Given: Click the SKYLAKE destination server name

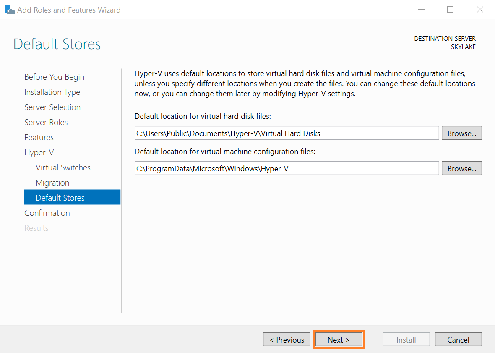Looking at the screenshot, I should point(463,47).
